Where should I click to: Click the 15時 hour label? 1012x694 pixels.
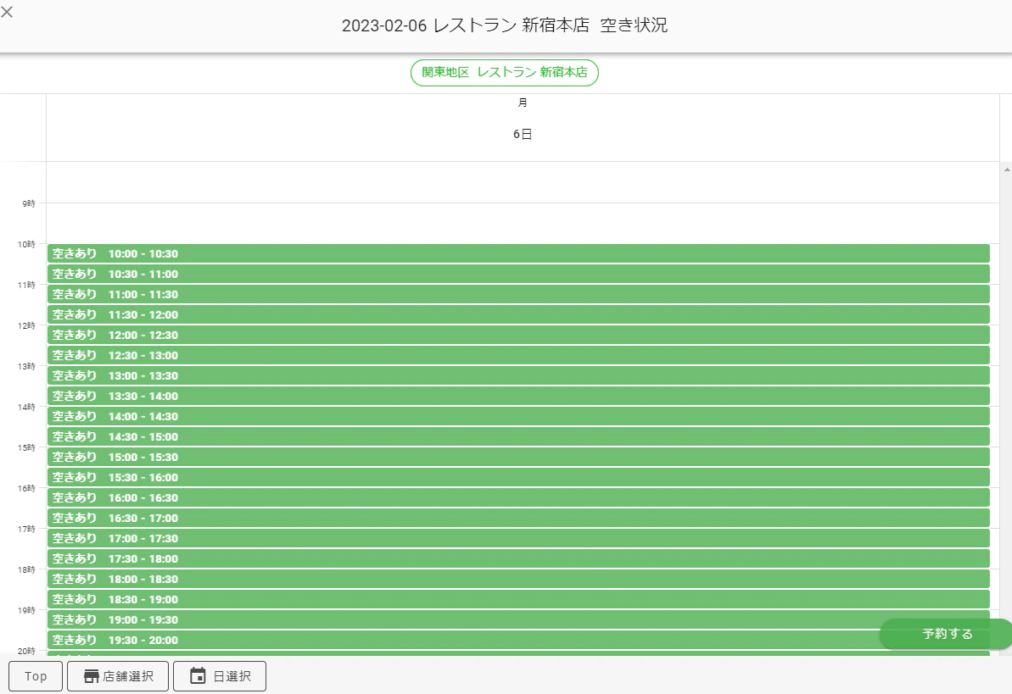[x=26, y=447]
